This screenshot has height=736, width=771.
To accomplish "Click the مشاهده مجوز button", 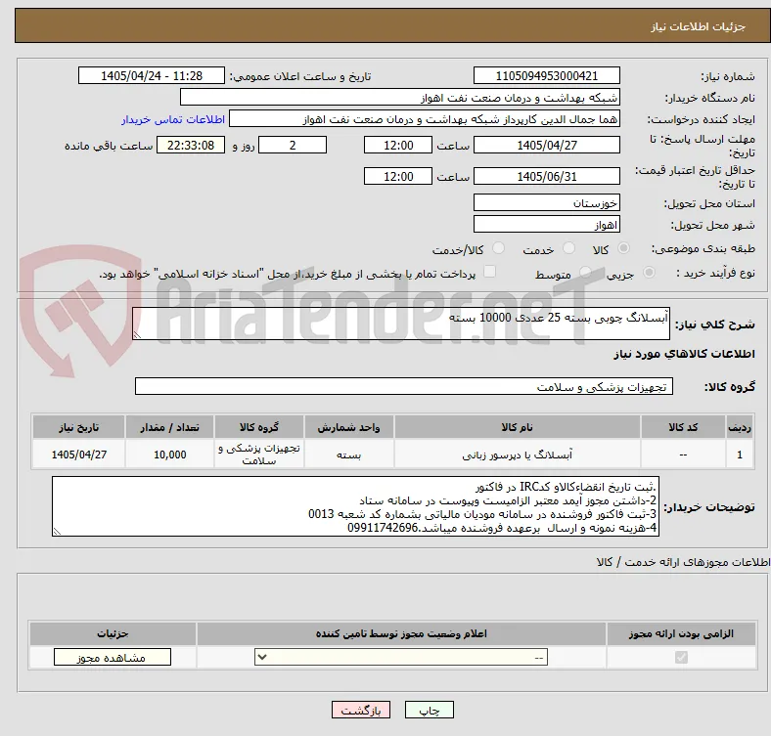I will [113, 658].
